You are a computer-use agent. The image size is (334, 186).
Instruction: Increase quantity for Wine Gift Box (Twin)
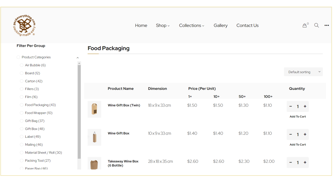pos(305,106)
